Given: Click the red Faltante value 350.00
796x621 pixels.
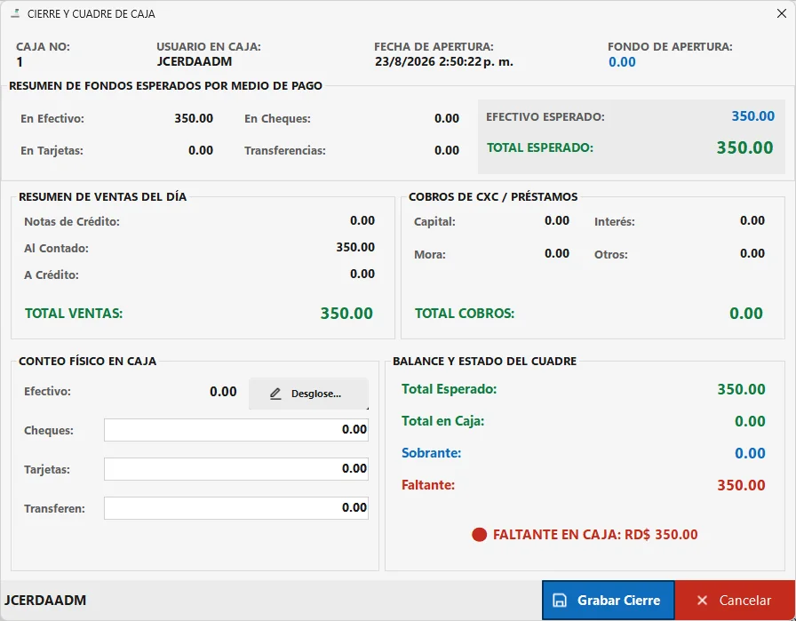Looking at the screenshot, I should point(741,485).
